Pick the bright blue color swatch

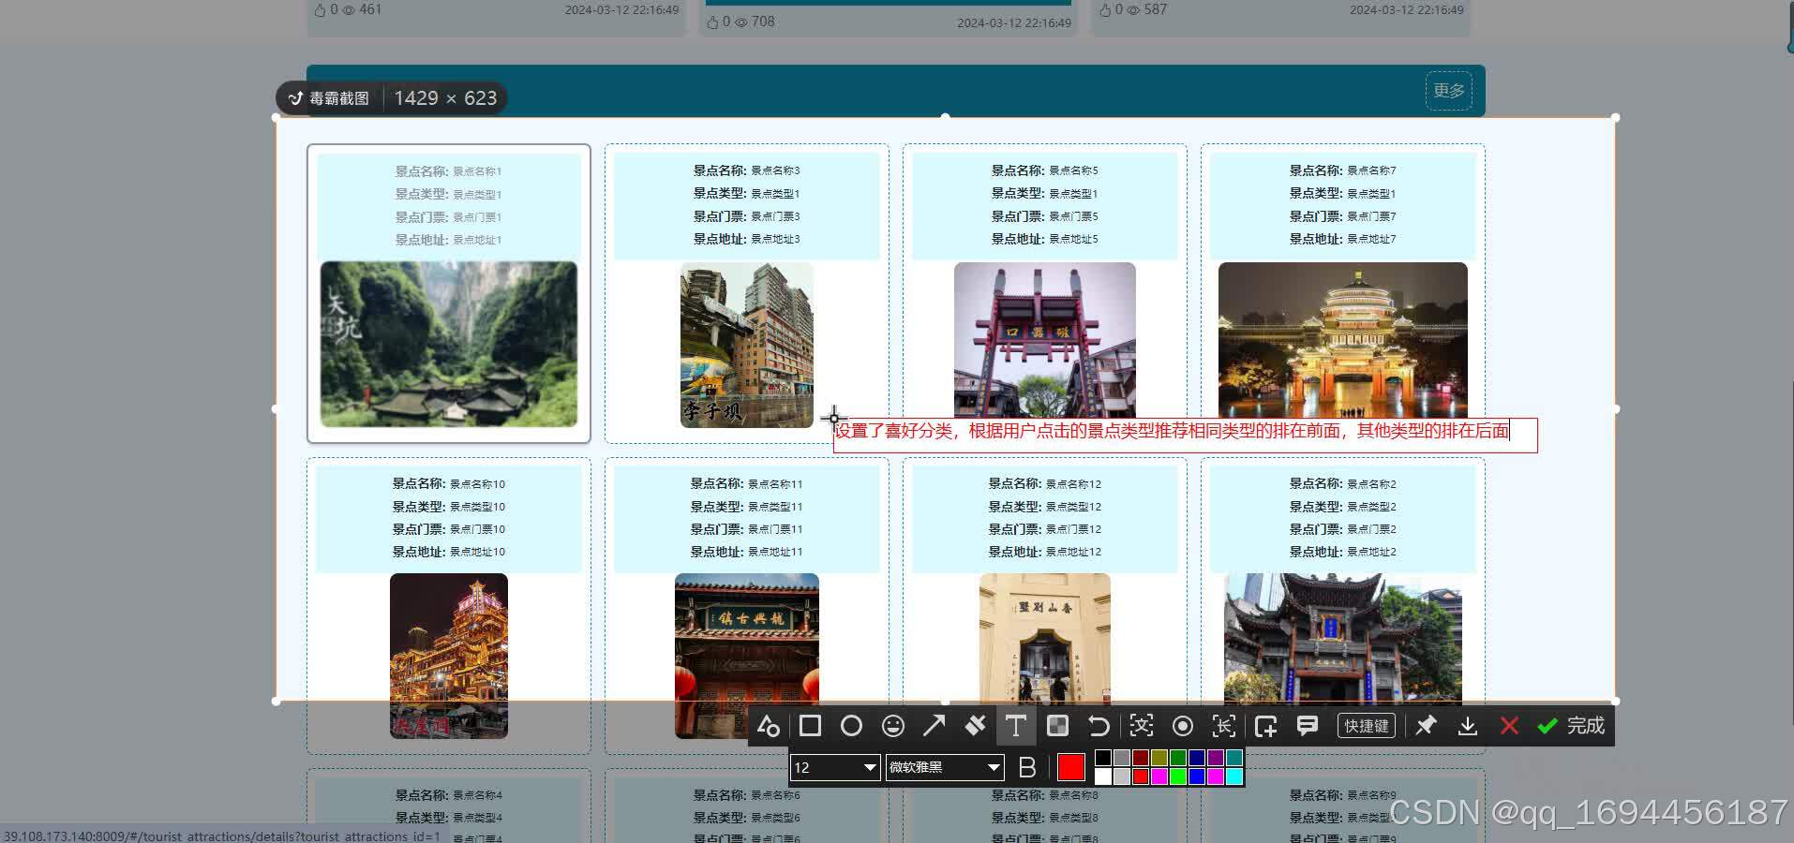[1197, 776]
